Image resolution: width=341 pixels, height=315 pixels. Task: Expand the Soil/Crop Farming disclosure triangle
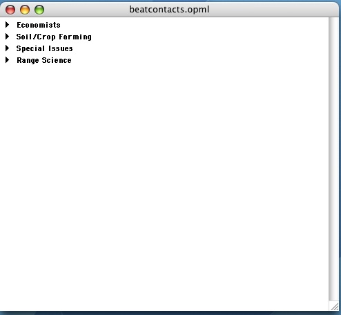pyautogui.click(x=8, y=37)
